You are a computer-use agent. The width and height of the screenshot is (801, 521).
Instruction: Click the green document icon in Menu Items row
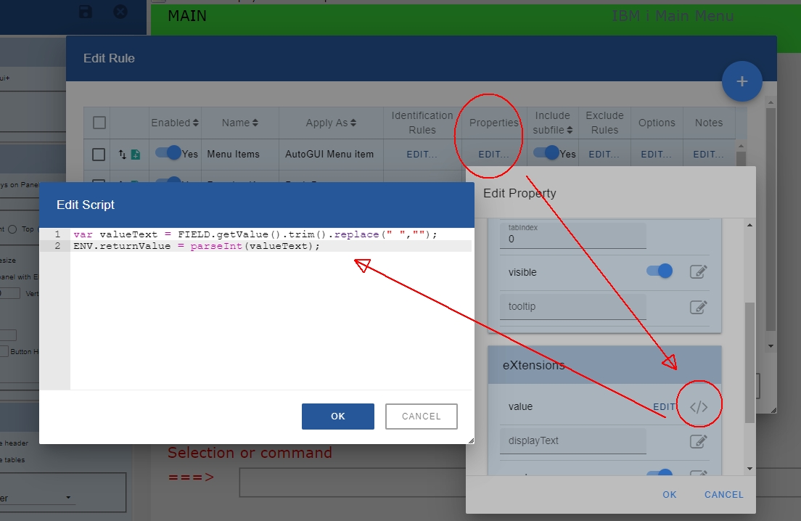(x=135, y=155)
